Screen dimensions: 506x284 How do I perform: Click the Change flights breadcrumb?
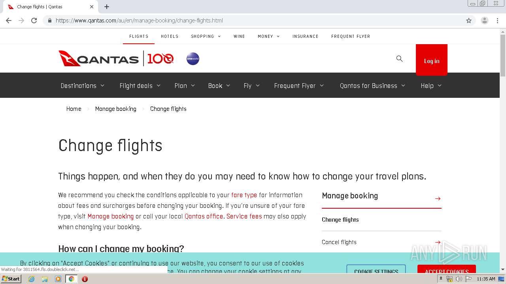point(168,109)
